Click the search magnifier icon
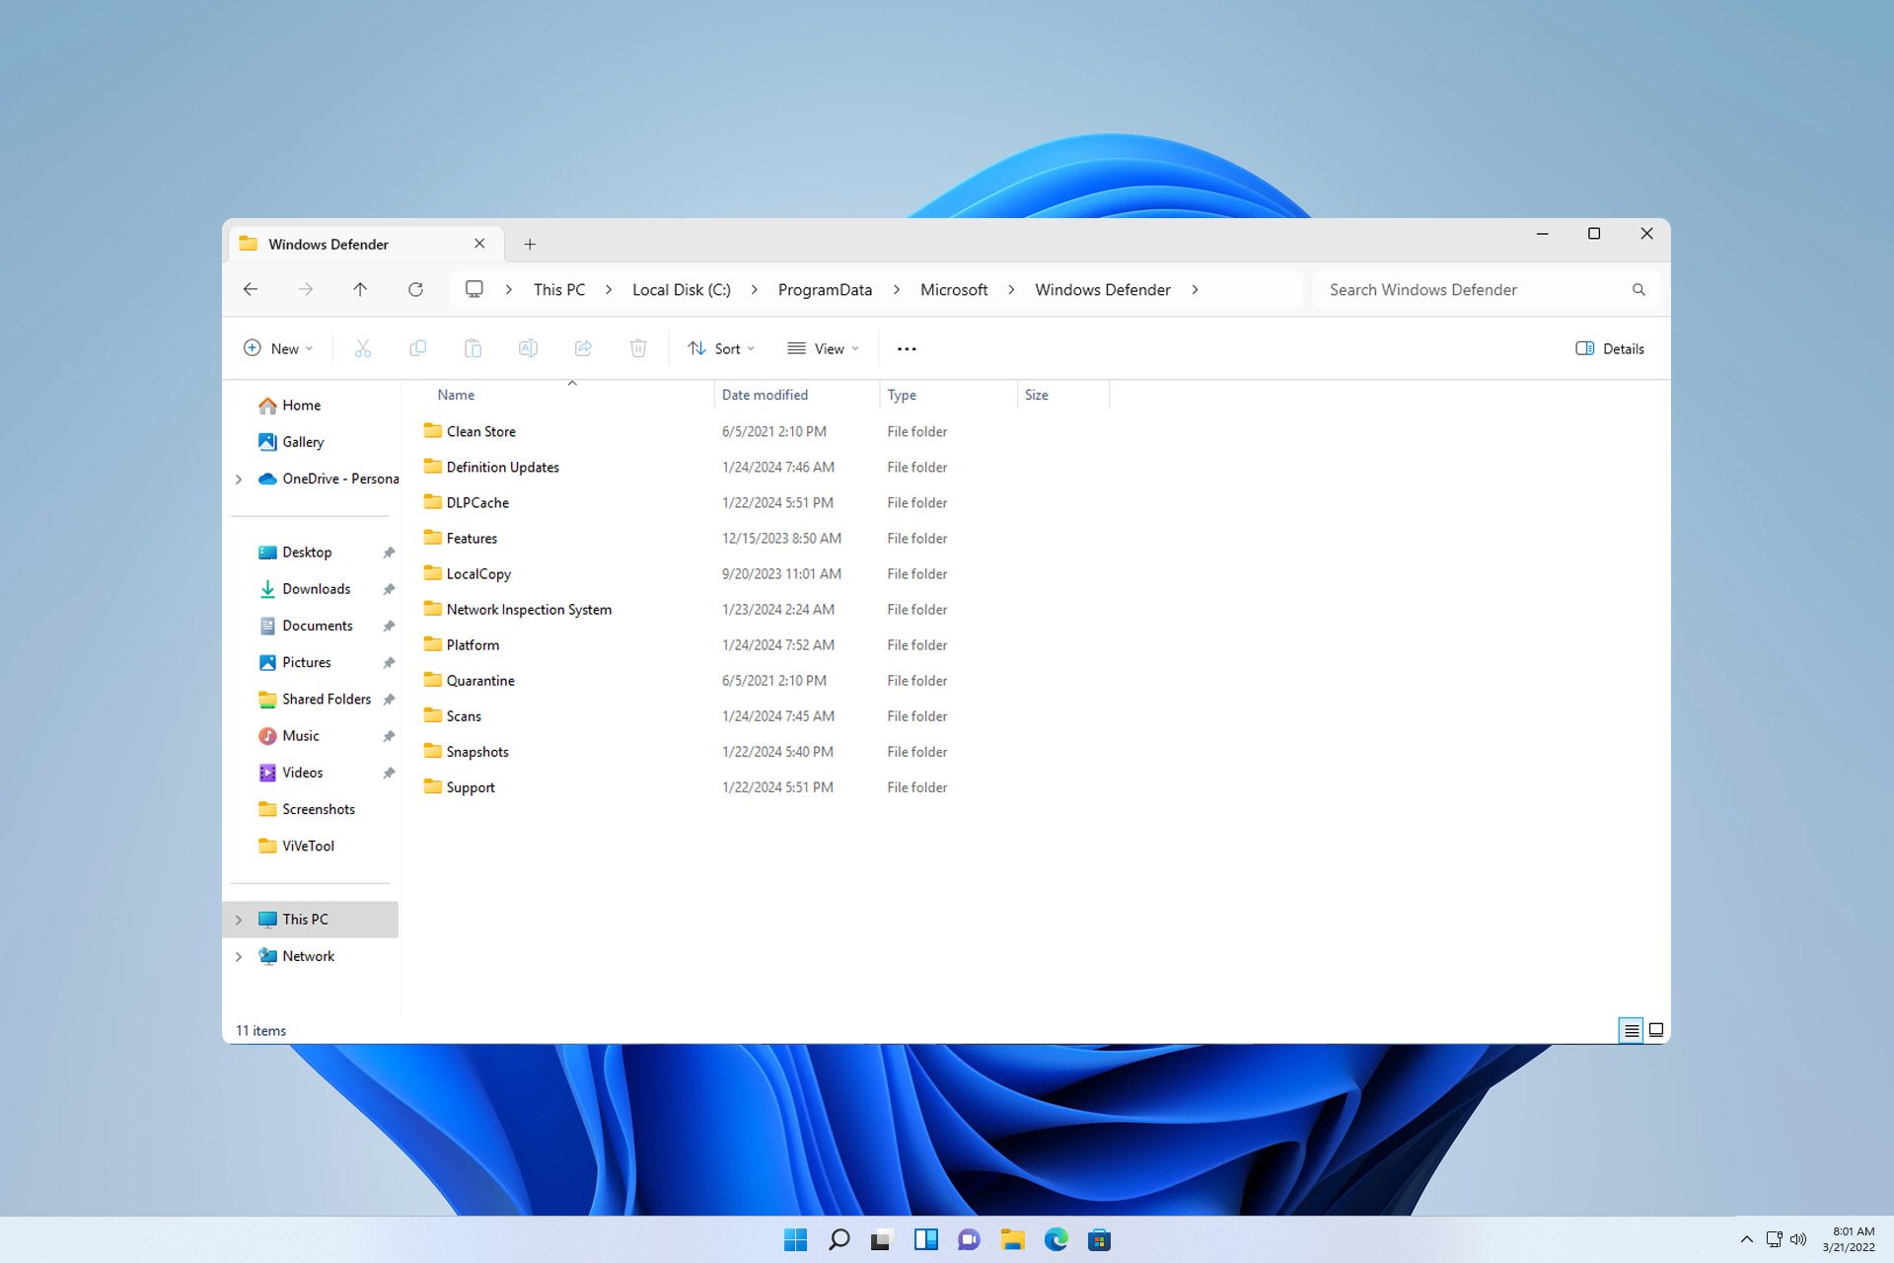Image resolution: width=1894 pixels, height=1263 pixels. [x=1639, y=290]
